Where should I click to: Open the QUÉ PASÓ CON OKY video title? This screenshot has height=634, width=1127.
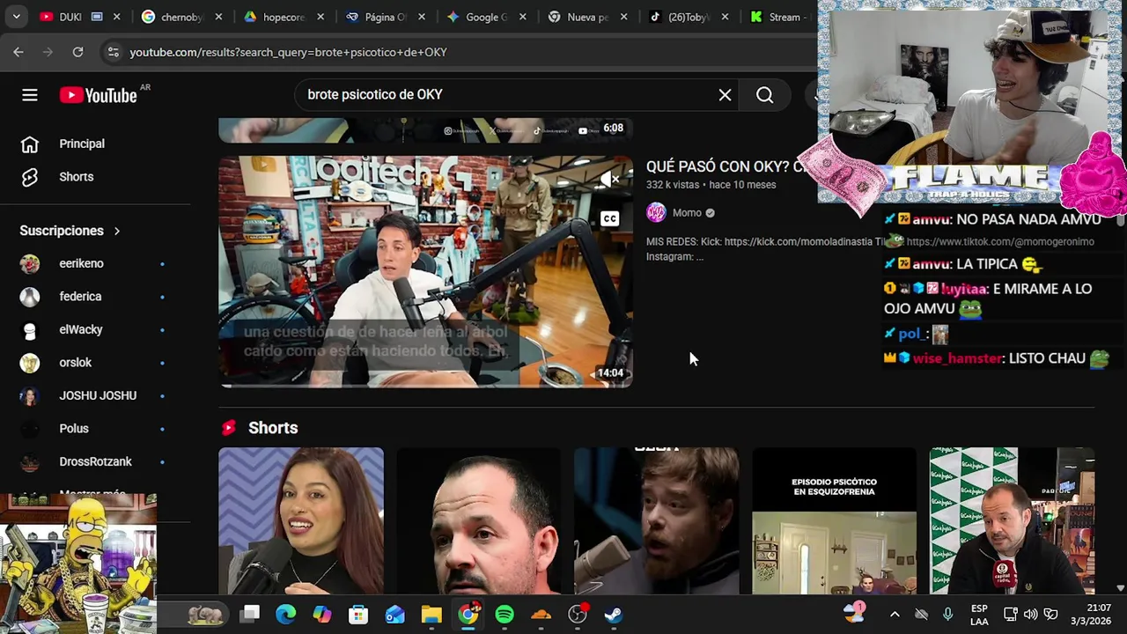click(725, 166)
